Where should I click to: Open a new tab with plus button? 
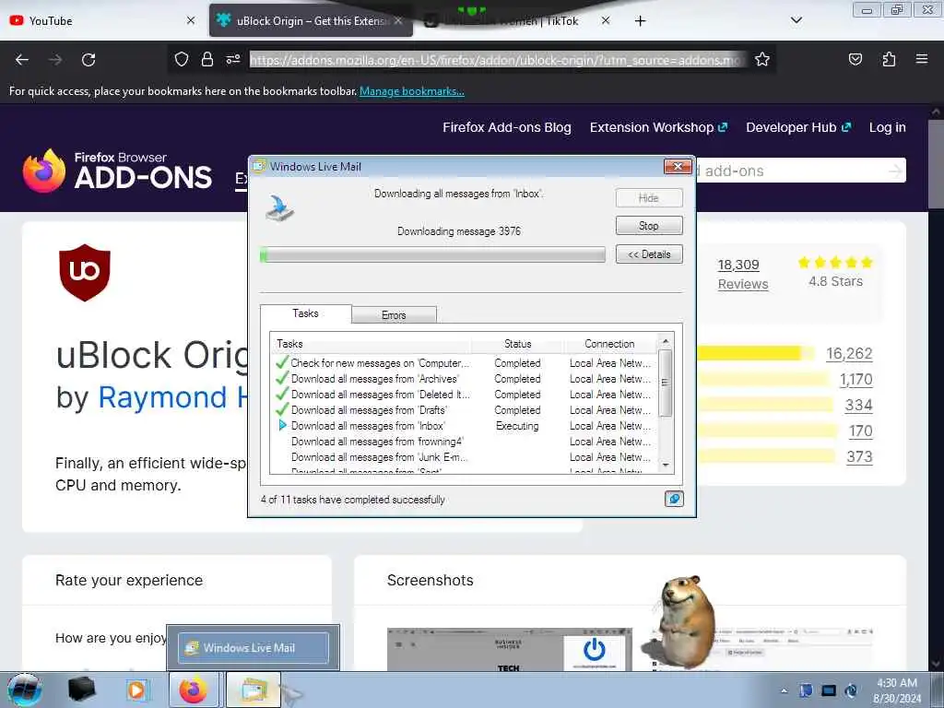pyautogui.click(x=640, y=21)
